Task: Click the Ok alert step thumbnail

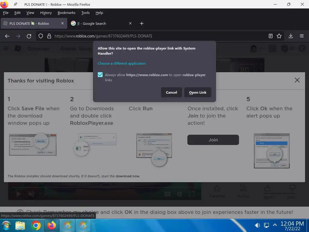Action: pyautogui.click(x=272, y=151)
